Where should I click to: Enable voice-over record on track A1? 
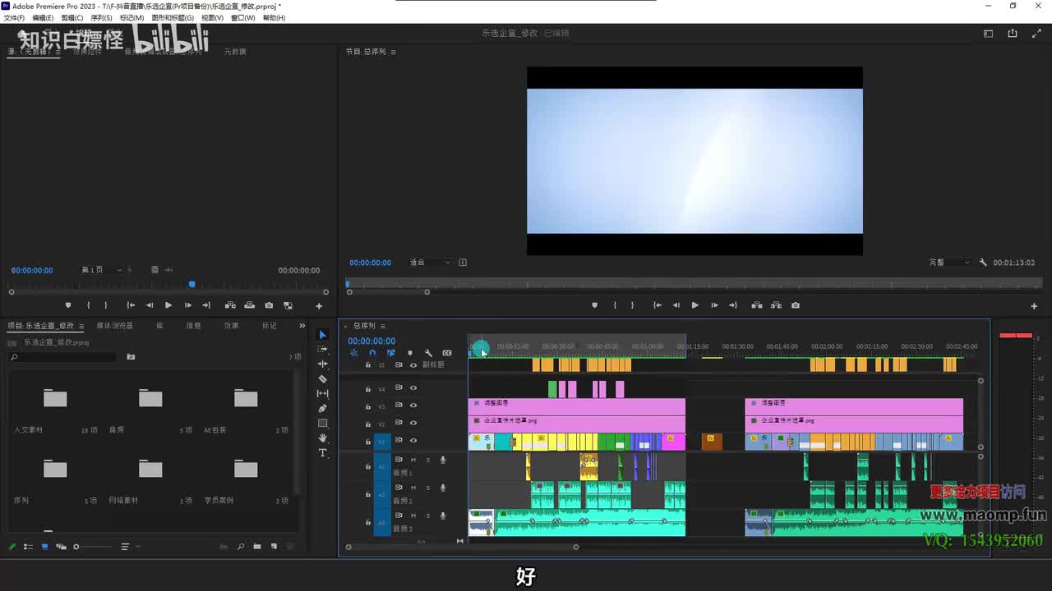[443, 460]
